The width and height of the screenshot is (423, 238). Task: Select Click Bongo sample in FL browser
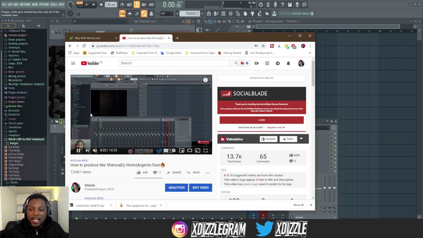[14, 150]
